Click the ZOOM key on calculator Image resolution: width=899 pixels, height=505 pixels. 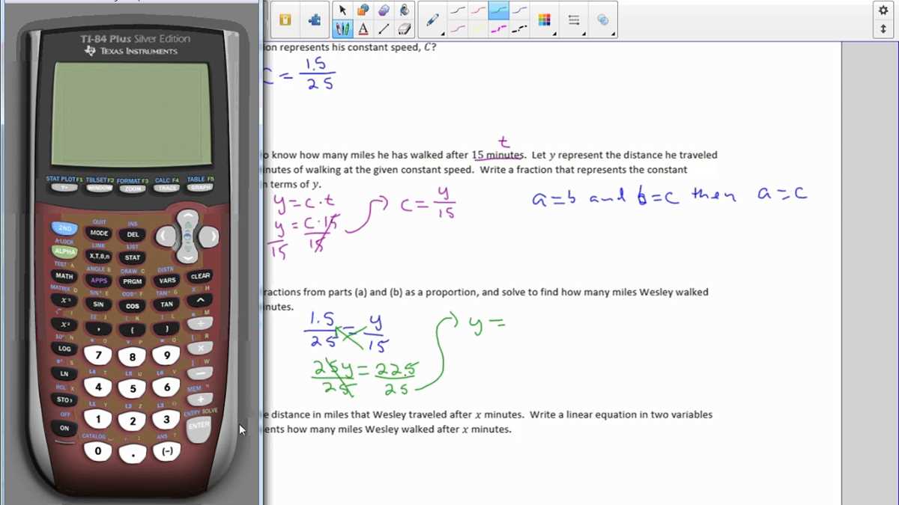pos(133,189)
